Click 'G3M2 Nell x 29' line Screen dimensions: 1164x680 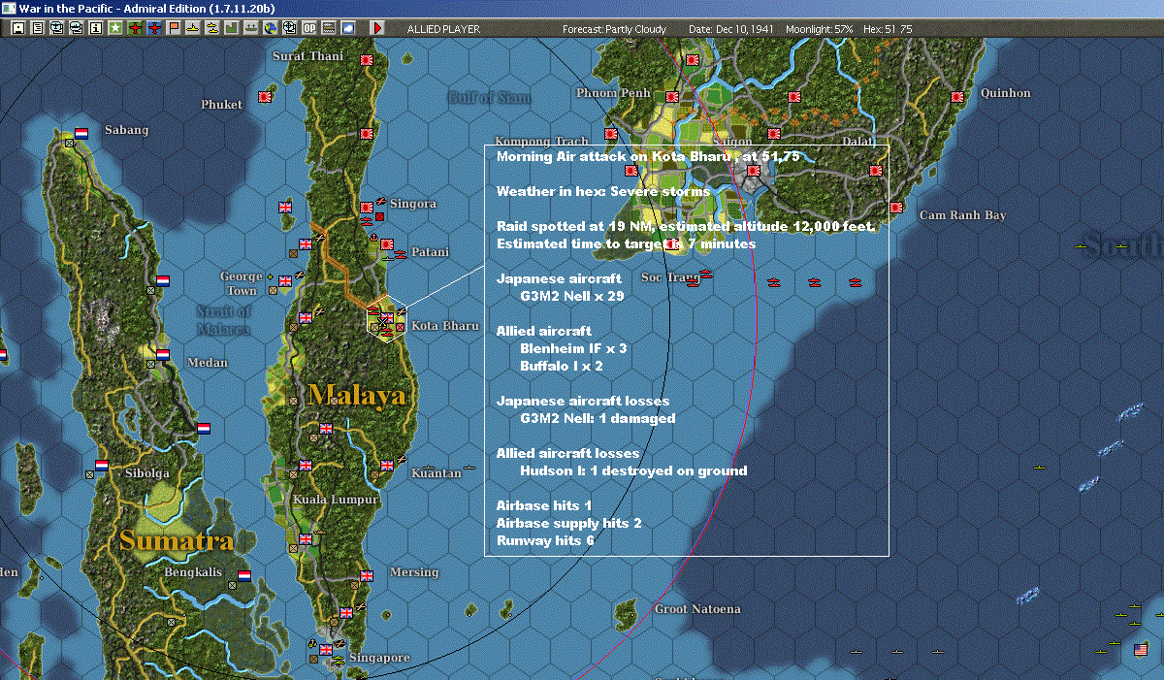[571, 296]
